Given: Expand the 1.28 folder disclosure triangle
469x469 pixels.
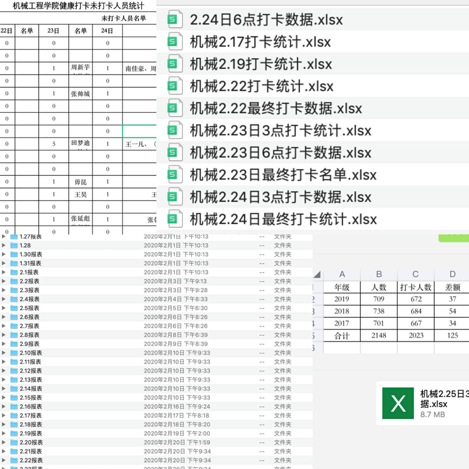Looking at the screenshot, I should (4, 245).
